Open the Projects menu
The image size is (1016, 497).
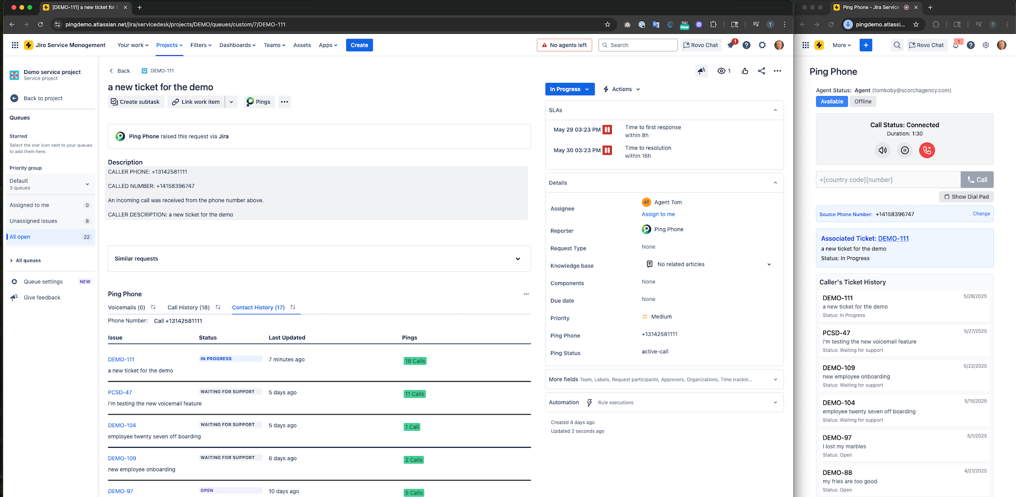(x=169, y=45)
